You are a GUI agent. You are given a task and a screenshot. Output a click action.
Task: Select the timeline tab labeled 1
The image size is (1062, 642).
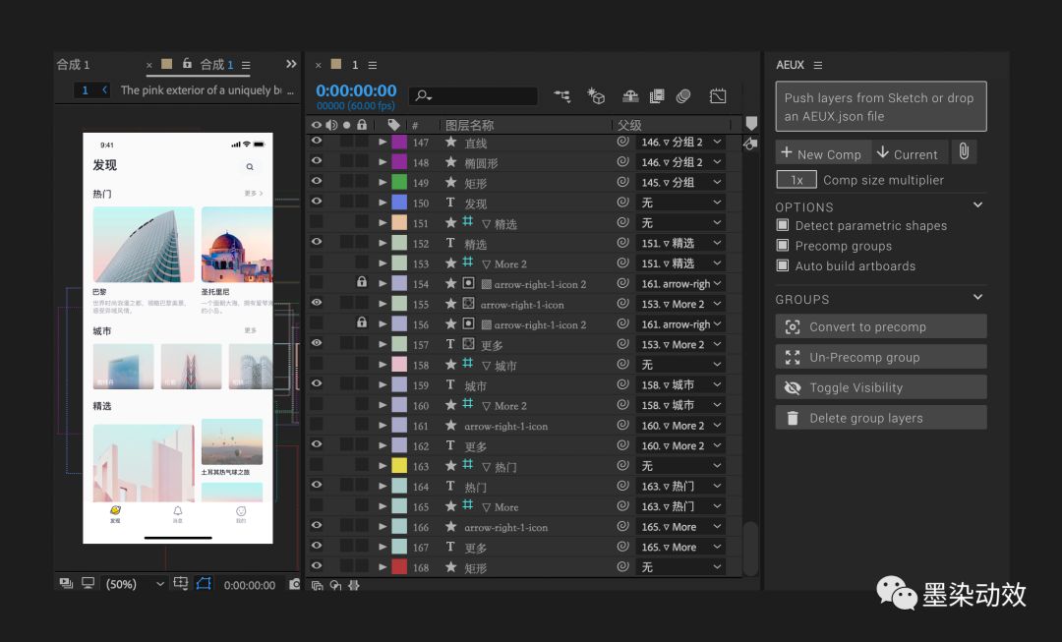(355, 65)
